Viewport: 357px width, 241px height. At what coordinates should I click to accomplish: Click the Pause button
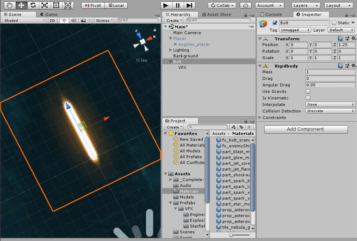click(178, 5)
